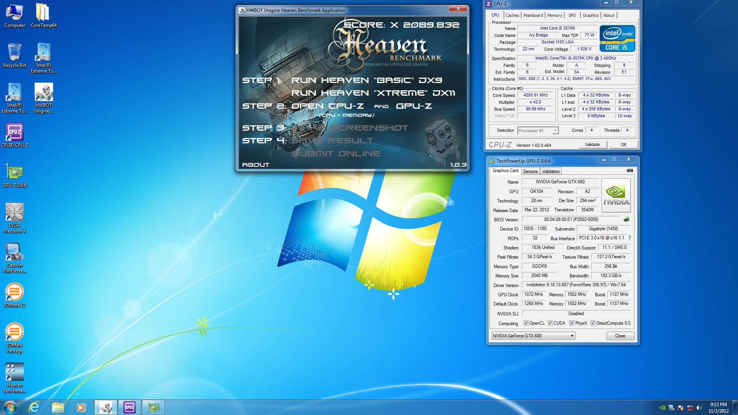The height and width of the screenshot is (415, 738).
Task: Select the CPUID CPU-Z desktop shortcut
Action: click(x=15, y=135)
